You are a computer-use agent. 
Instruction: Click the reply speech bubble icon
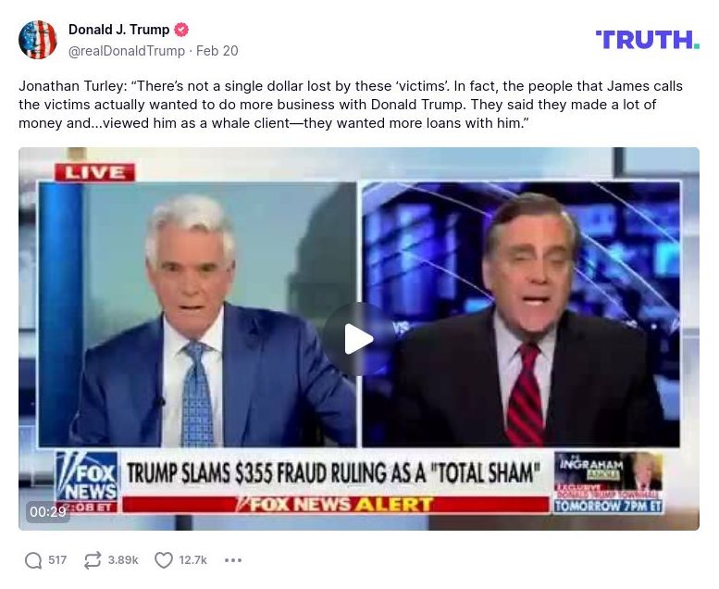[33, 560]
